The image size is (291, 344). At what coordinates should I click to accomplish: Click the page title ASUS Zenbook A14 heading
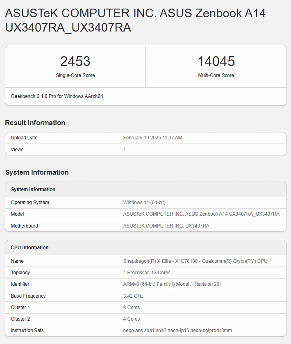135,20
